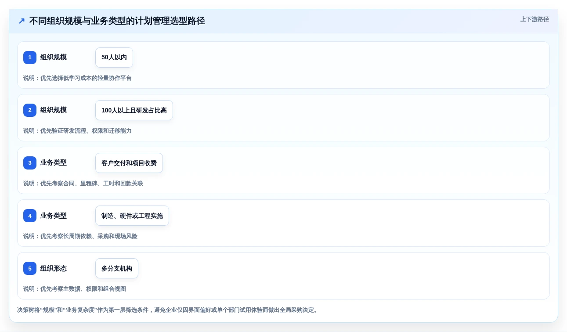Click note 优先选择低学习成本的轻量协作平台

[x=77, y=78]
